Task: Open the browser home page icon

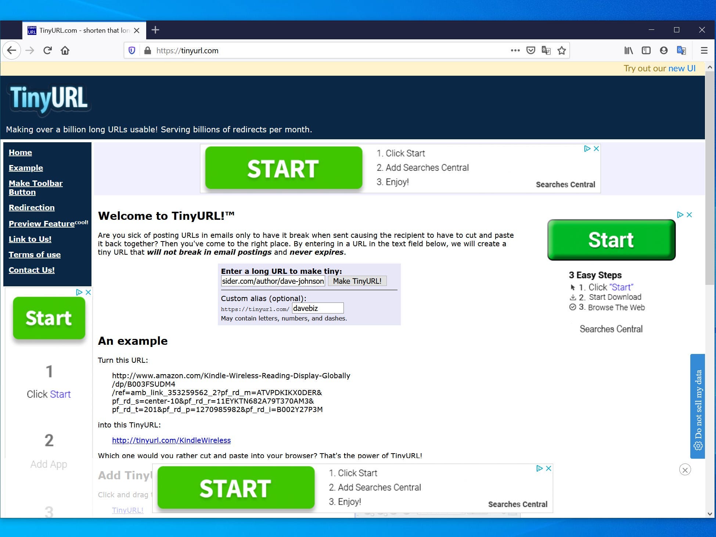Action: (x=65, y=50)
